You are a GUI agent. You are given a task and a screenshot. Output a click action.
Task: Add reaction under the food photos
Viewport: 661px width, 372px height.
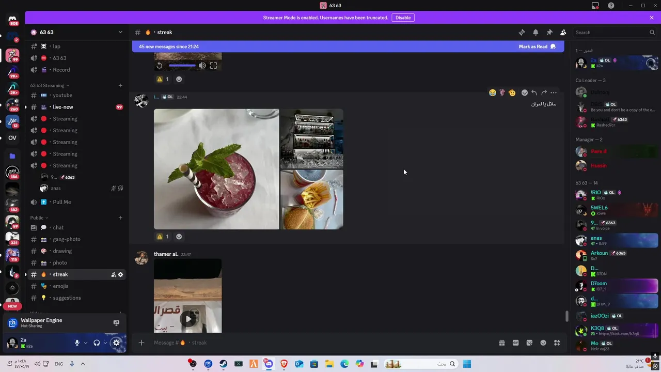[x=179, y=237]
